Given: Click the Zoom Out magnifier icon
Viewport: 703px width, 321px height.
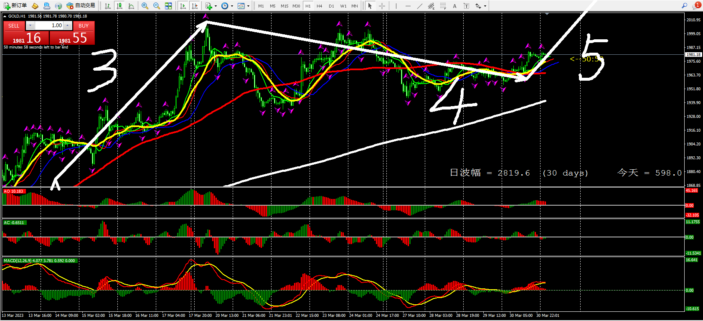Looking at the screenshot, I should [x=156, y=6].
